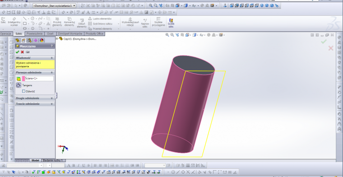Click Szyk liniowy szkicu pattern tool
343x177 pixels.
[100, 23]
